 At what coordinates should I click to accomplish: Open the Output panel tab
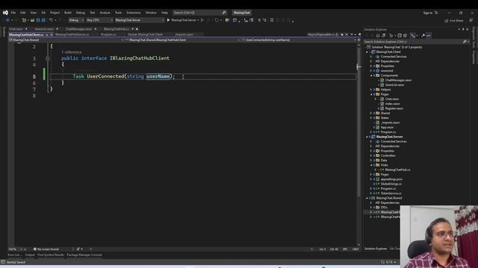[30, 255]
